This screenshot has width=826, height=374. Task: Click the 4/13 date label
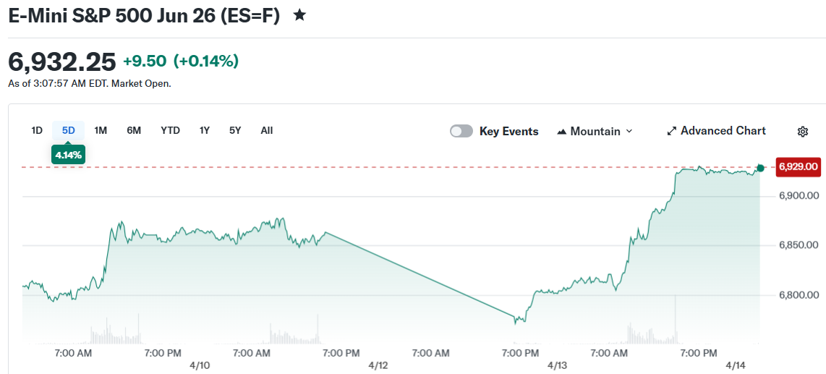[557, 365]
